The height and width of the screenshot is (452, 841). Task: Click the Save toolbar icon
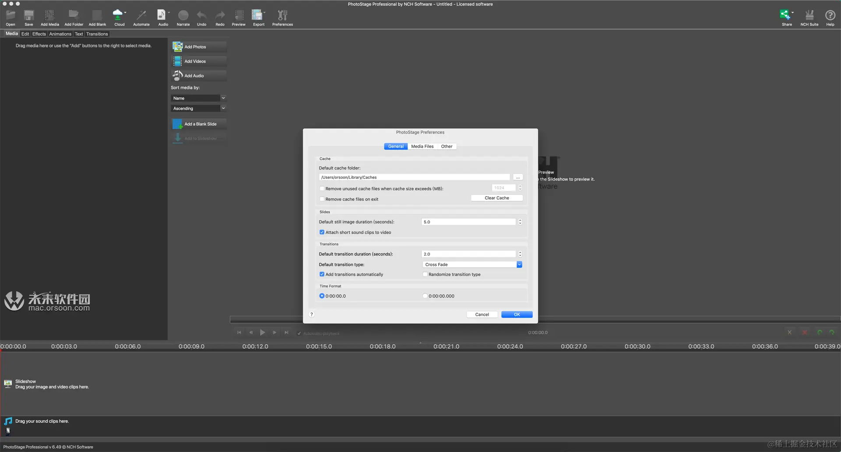29,18
